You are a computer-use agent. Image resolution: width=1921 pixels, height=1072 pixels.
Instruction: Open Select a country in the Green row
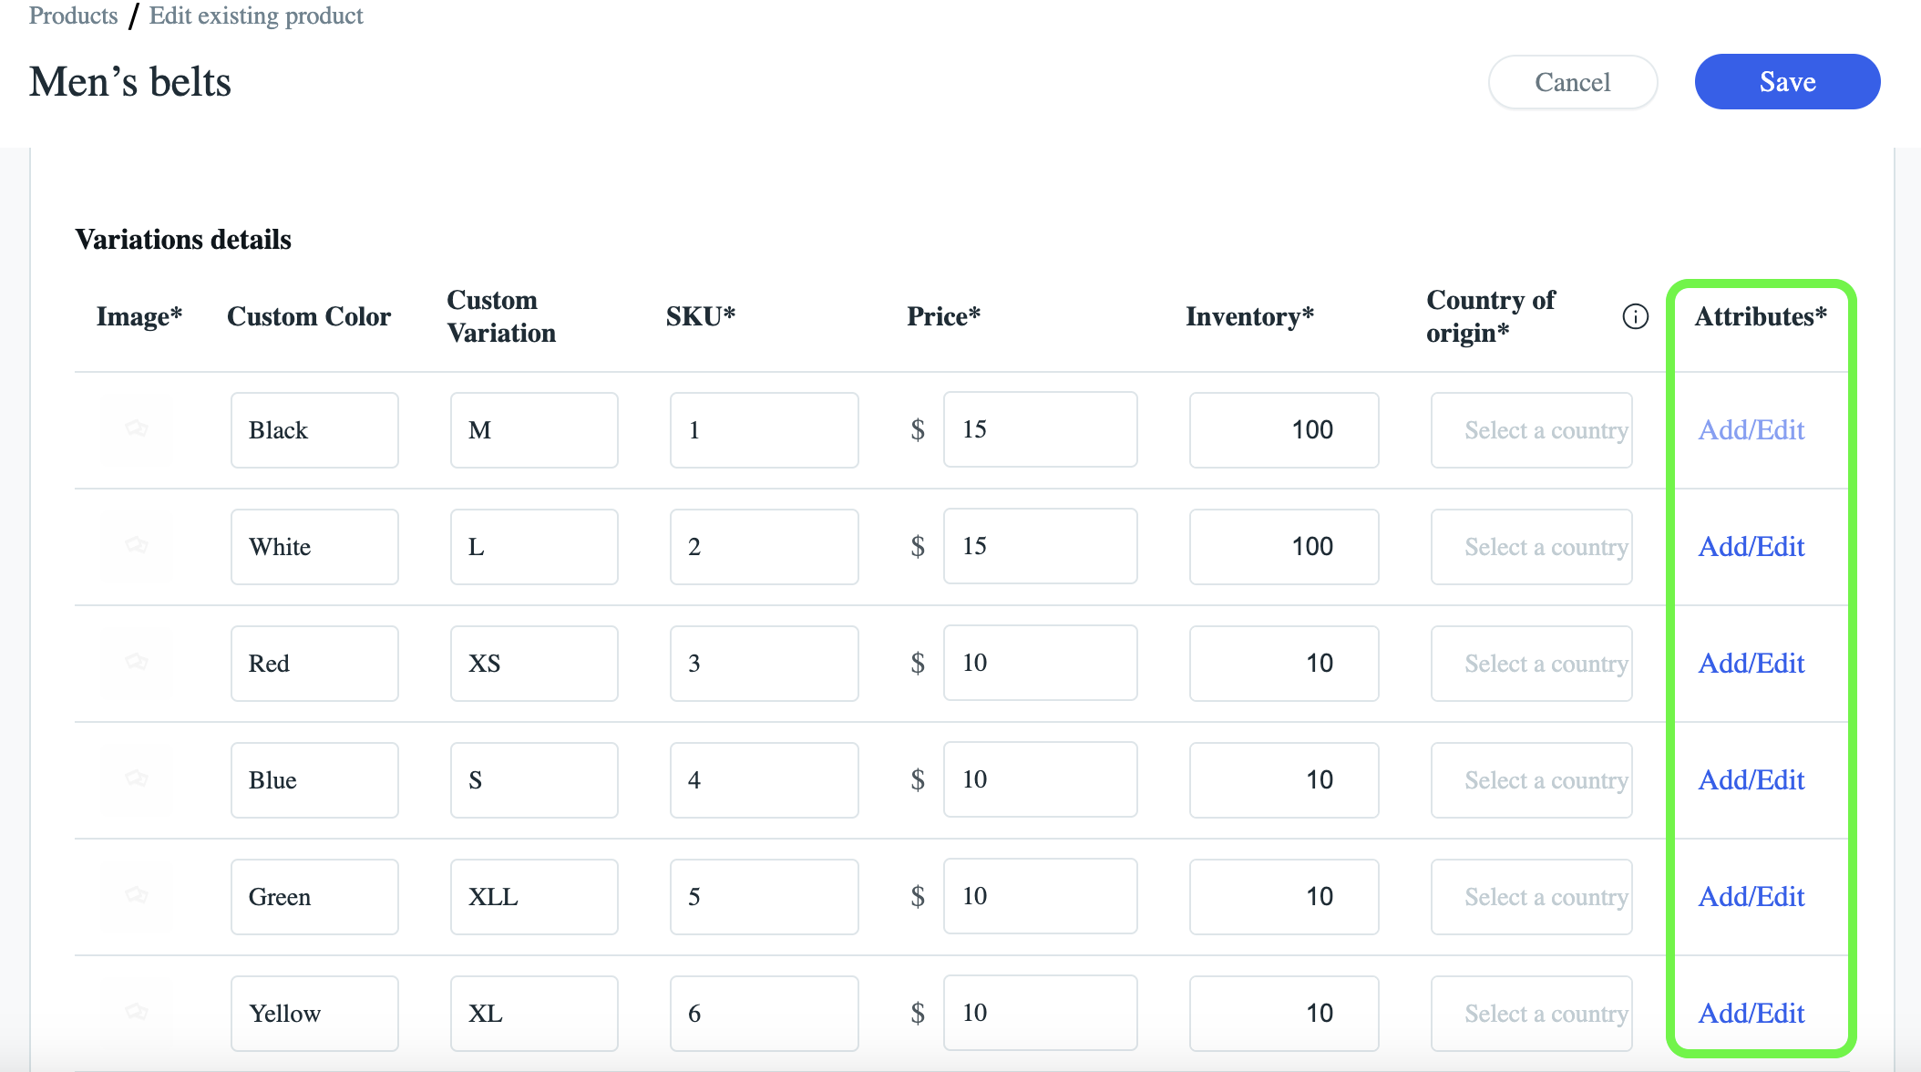(1531, 896)
